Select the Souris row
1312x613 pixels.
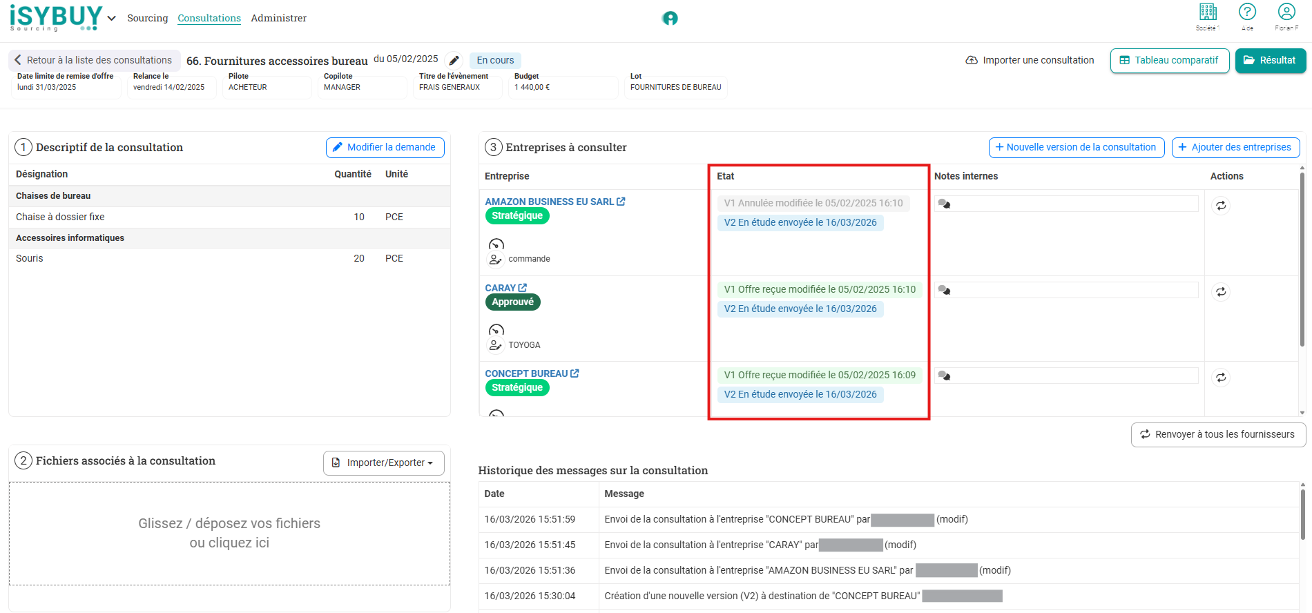[x=229, y=258]
